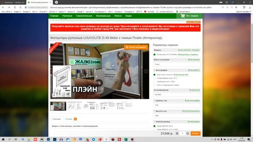
Task: Open 'Акции' navigation item
Action: point(128,16)
